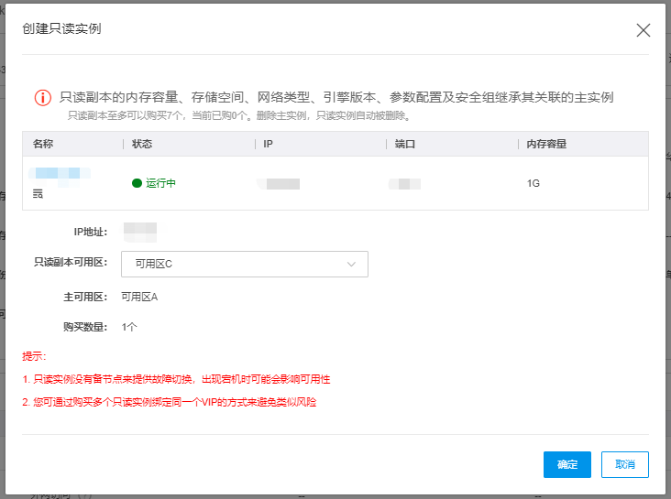Cancel the dialog with the 取消 button
Screen dimensions: 671x499
coord(624,464)
